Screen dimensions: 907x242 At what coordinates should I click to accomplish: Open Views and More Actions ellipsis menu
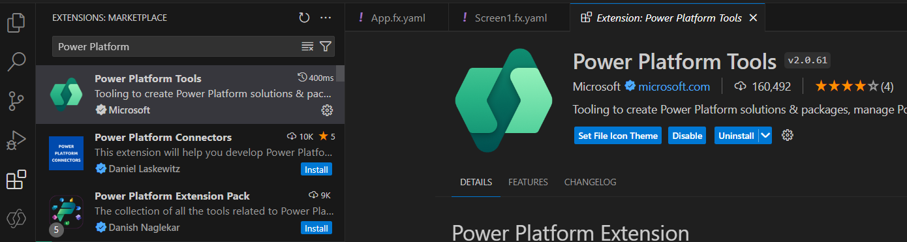point(326,18)
